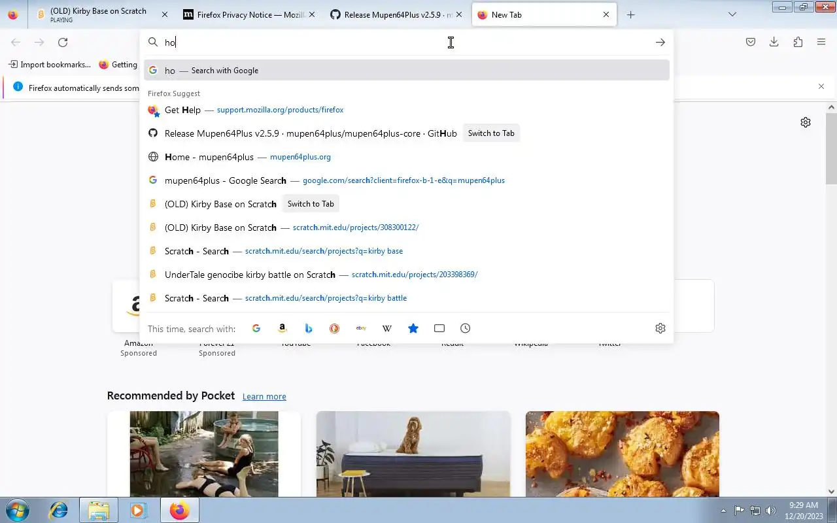Image resolution: width=837 pixels, height=523 pixels.
Task: Launch Internet Explorer from taskbar
Action: point(59,510)
